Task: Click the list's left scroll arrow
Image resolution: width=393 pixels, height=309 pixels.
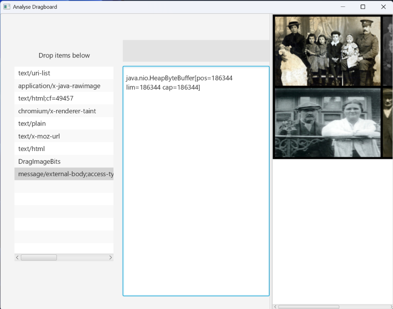Action: 17,257
